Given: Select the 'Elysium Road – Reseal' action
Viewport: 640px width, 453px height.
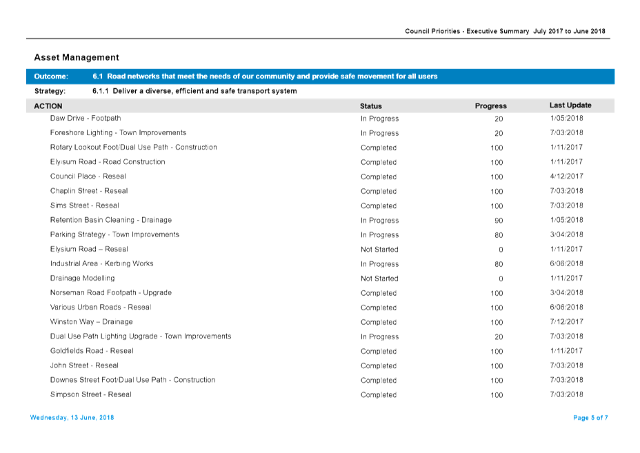Looking at the screenshot, I should [89, 249].
